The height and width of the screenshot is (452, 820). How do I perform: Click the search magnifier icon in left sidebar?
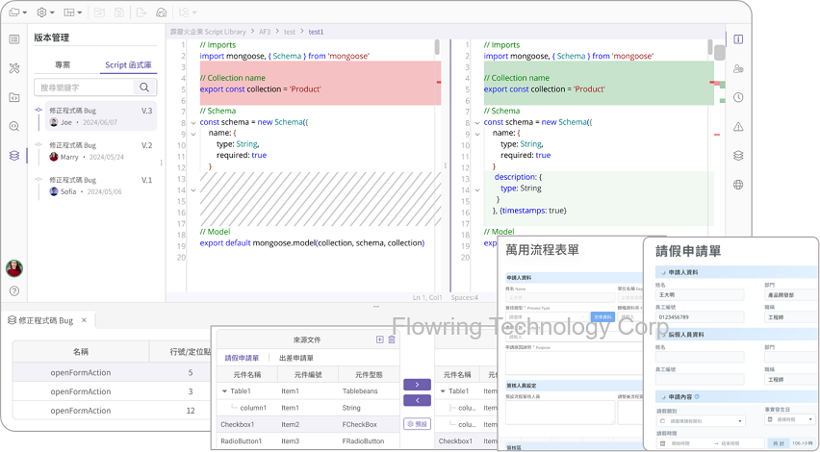coord(13,126)
